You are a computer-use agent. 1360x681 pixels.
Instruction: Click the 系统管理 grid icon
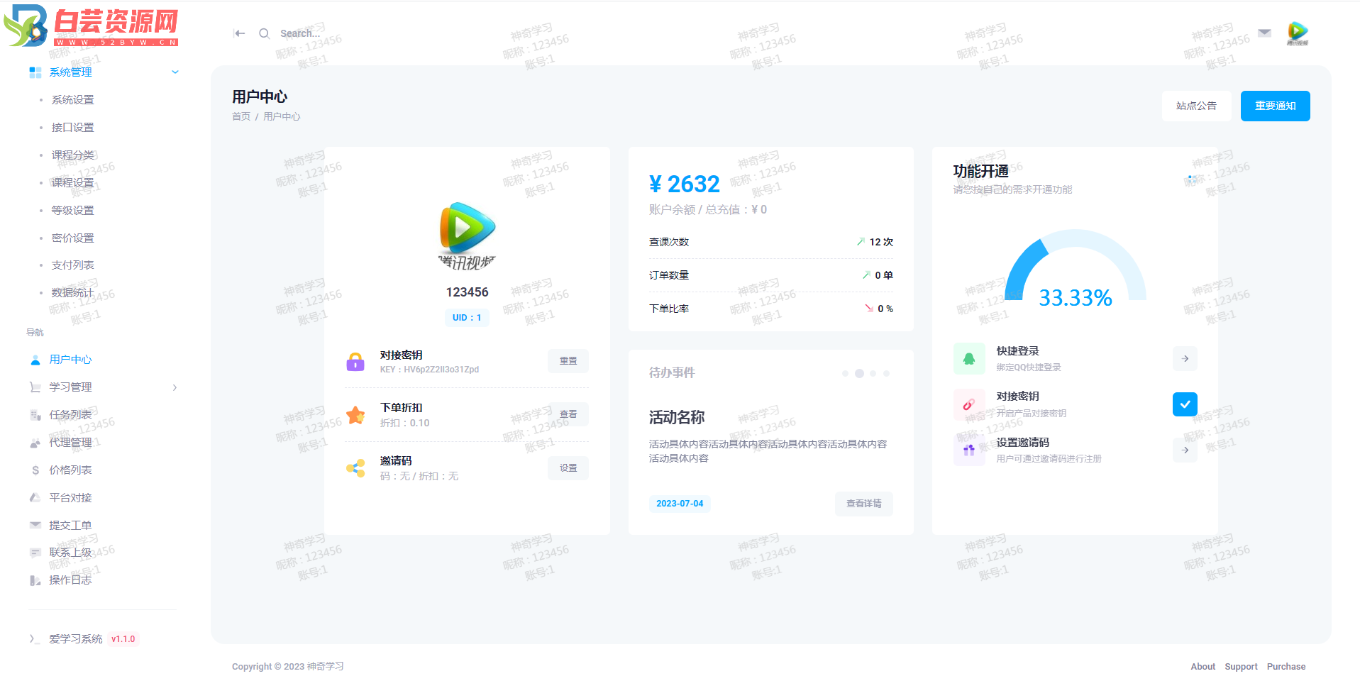point(35,72)
